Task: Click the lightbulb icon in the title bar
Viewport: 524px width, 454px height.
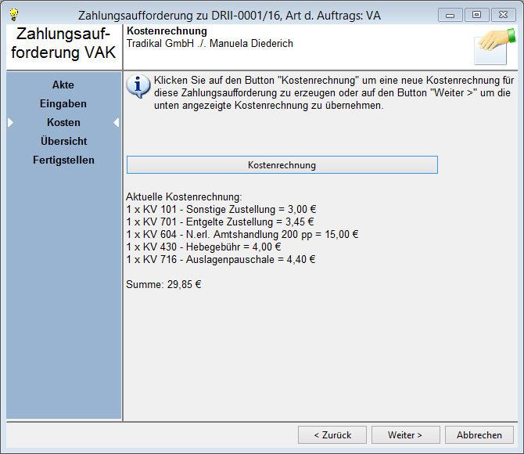Action: 13,13
